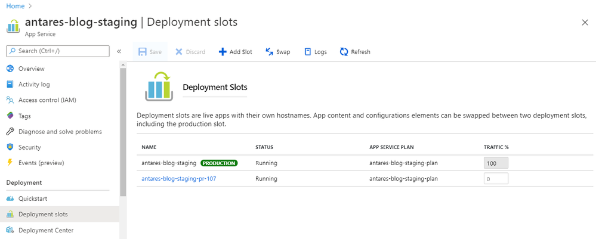Open the Tags sidebar entry
The width and height of the screenshot is (596, 239).
click(24, 116)
